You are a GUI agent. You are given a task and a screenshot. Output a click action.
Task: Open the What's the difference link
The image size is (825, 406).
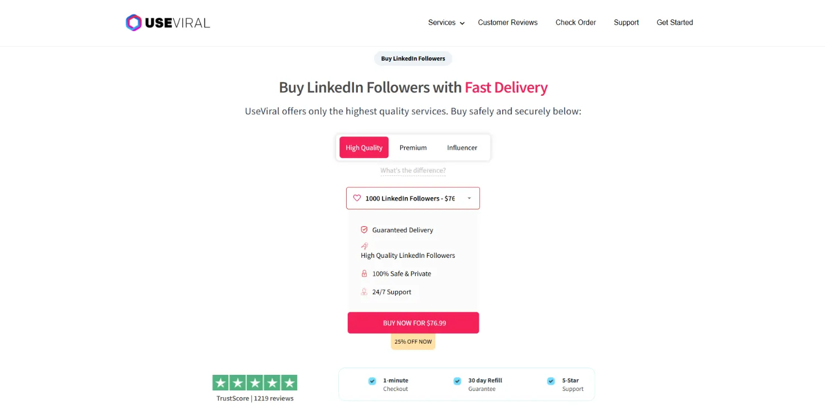coord(412,170)
